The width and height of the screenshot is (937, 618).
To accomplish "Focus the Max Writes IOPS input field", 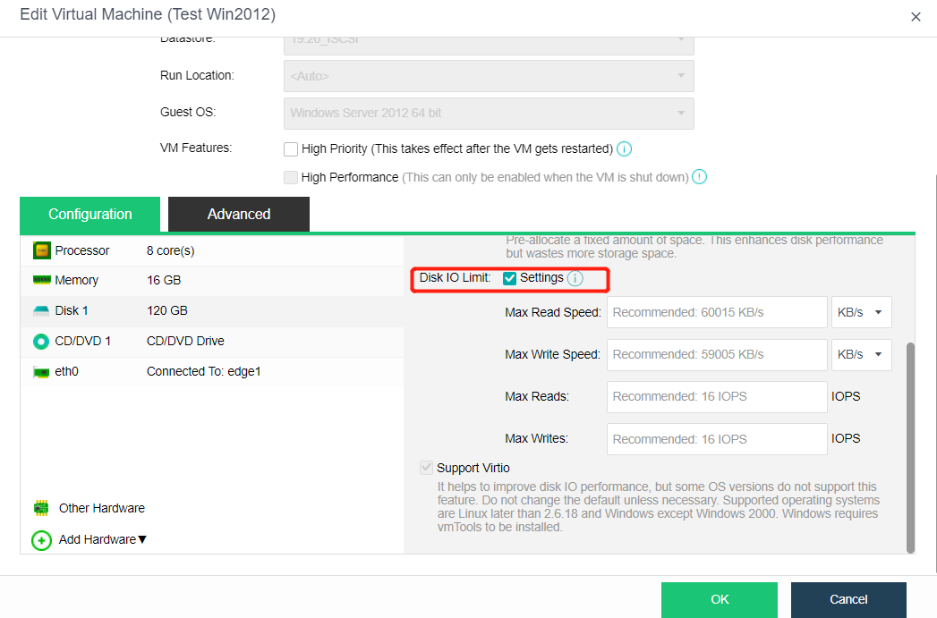I will [717, 439].
